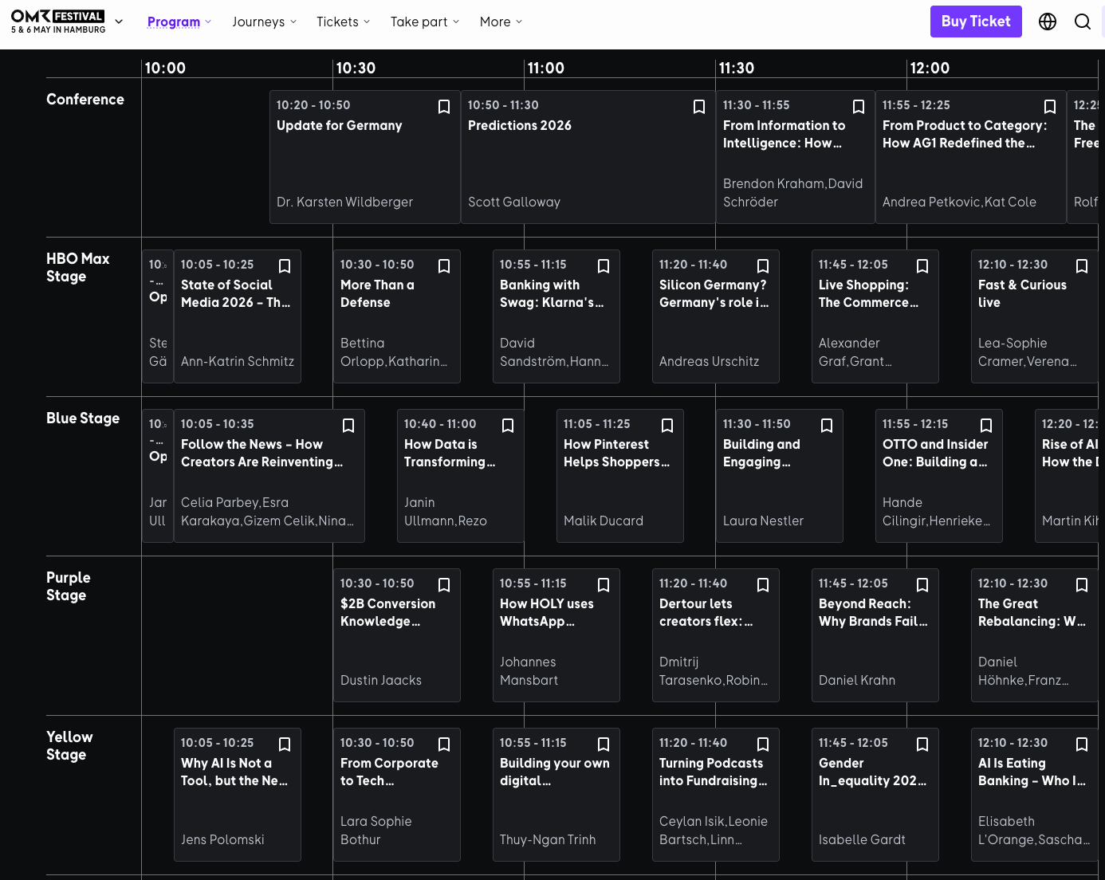Expand the dropdown next to OMR Festival logo
The height and width of the screenshot is (880, 1105).
pyautogui.click(x=119, y=22)
